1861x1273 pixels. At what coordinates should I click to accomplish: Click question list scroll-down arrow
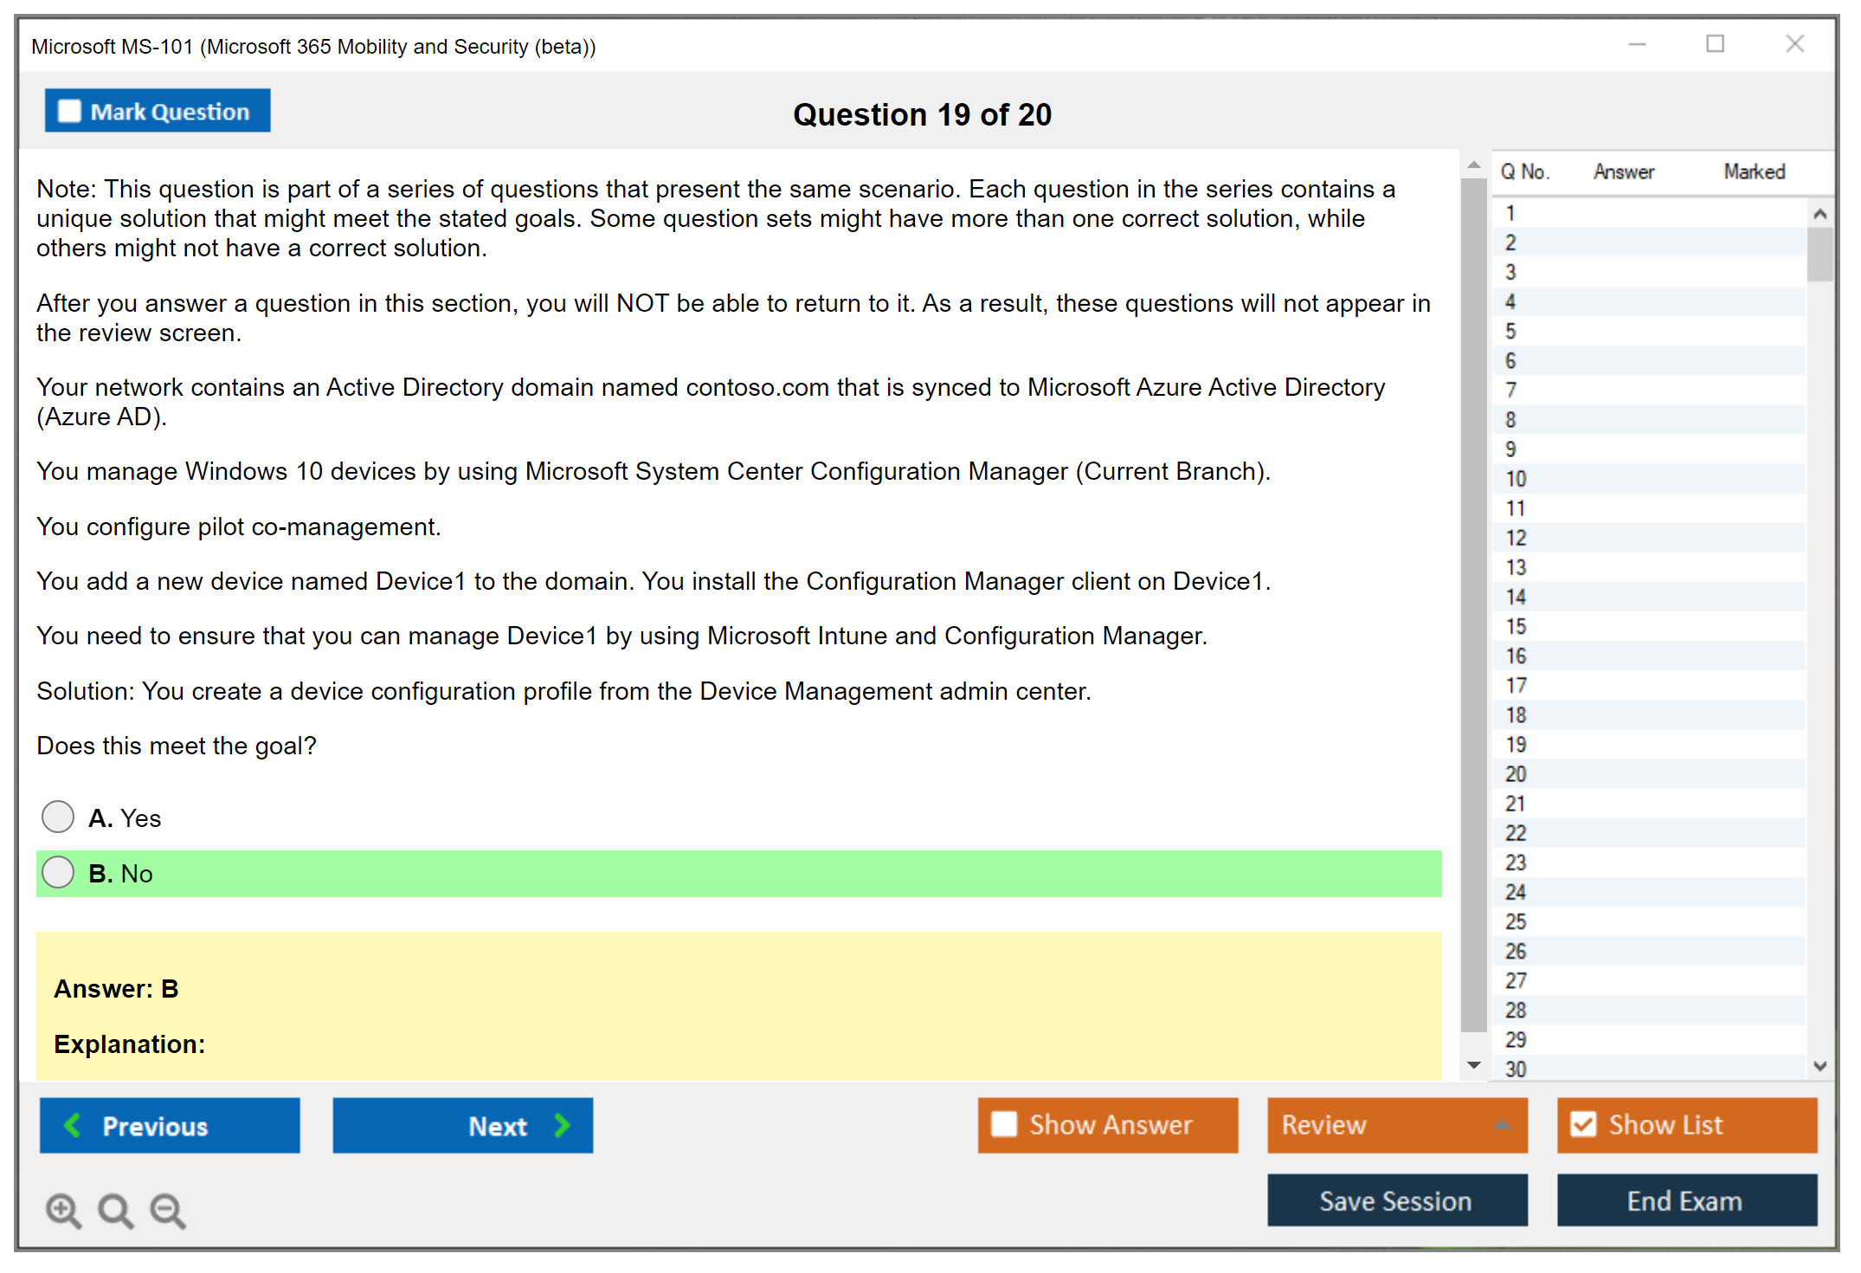click(1819, 1066)
